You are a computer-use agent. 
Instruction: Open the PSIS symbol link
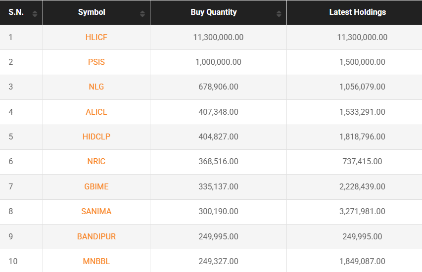(x=96, y=62)
